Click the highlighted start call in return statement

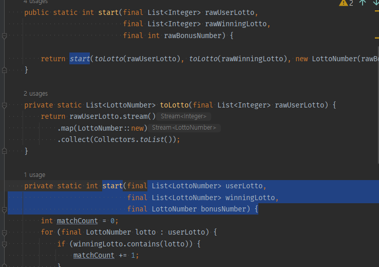pos(80,59)
